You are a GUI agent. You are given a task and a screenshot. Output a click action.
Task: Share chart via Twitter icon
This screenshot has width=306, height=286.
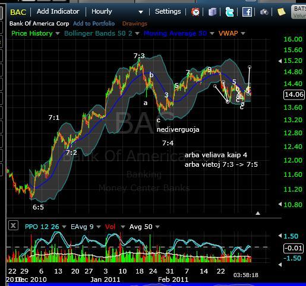point(229,12)
